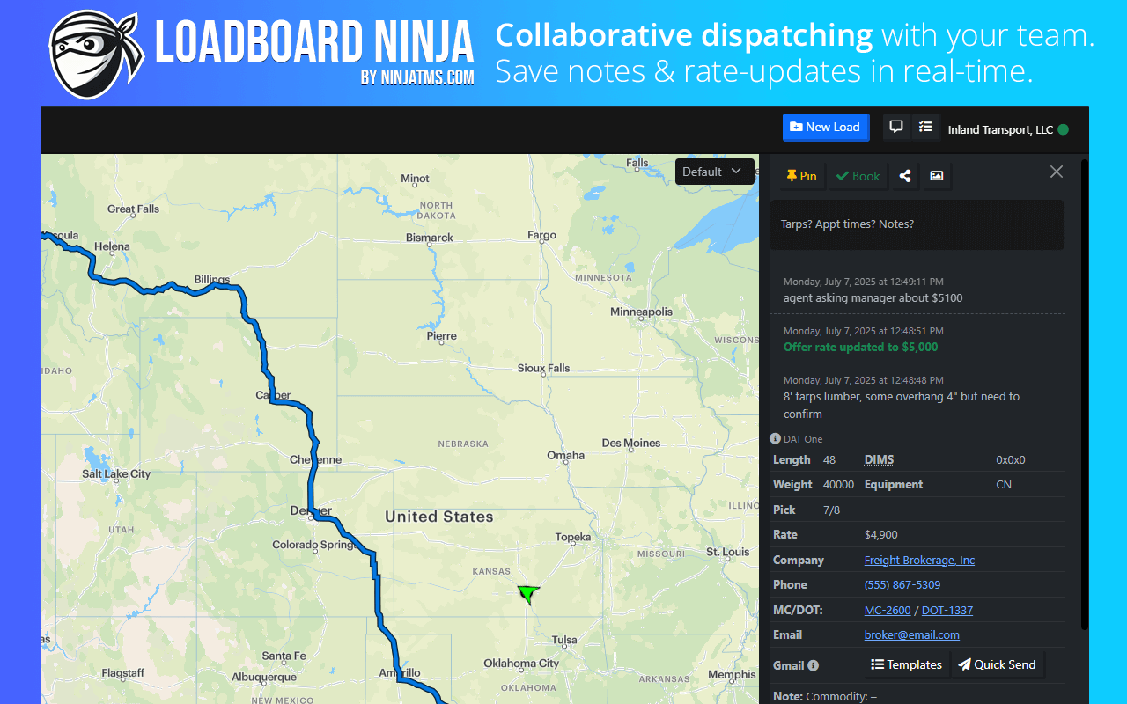Click Salt Lake City on the map
Screen dimensions: 1127x704
point(116,474)
